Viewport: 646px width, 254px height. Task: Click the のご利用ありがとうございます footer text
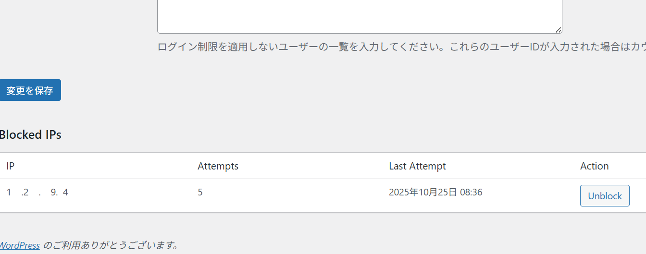pyautogui.click(x=111, y=245)
